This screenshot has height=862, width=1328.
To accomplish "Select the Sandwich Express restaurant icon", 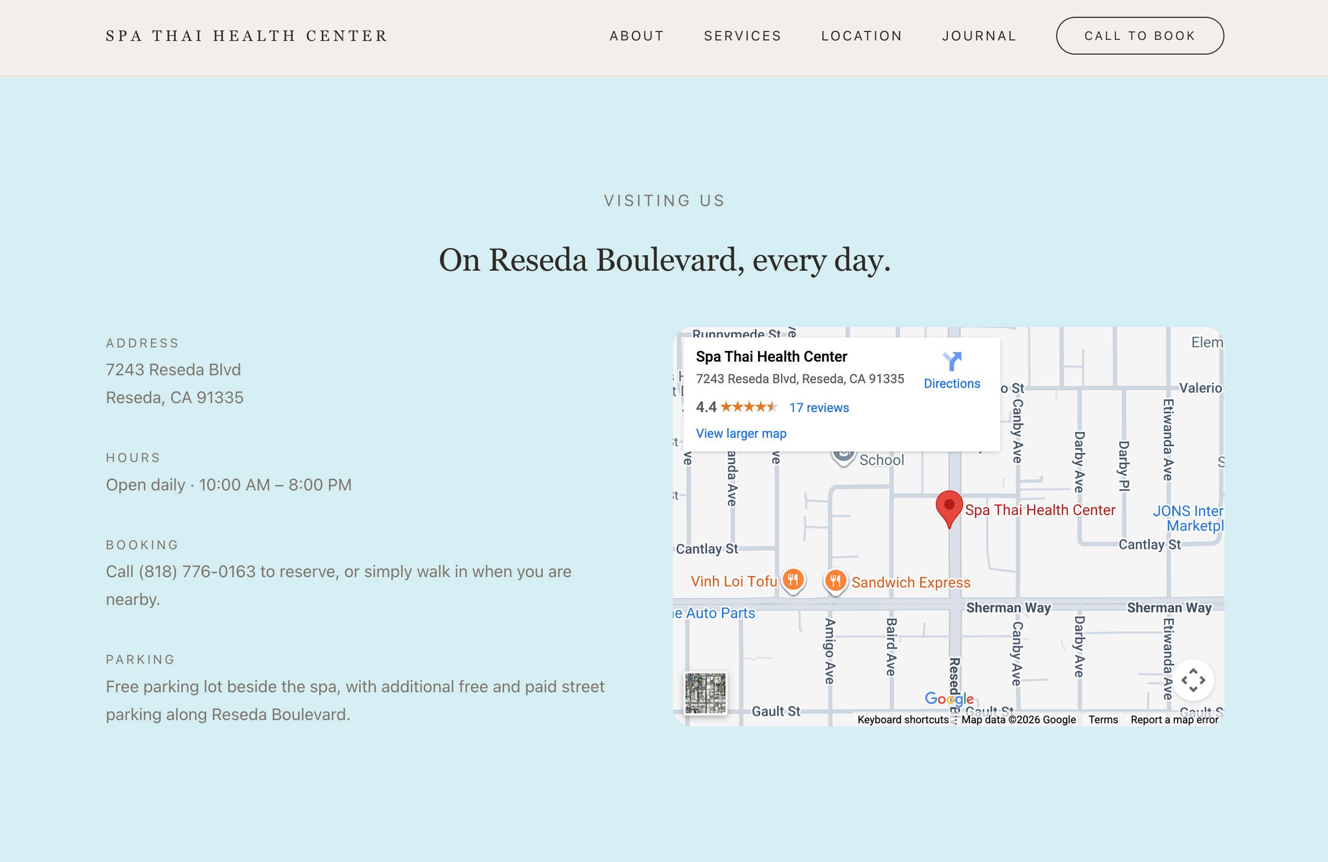I will coord(835,581).
